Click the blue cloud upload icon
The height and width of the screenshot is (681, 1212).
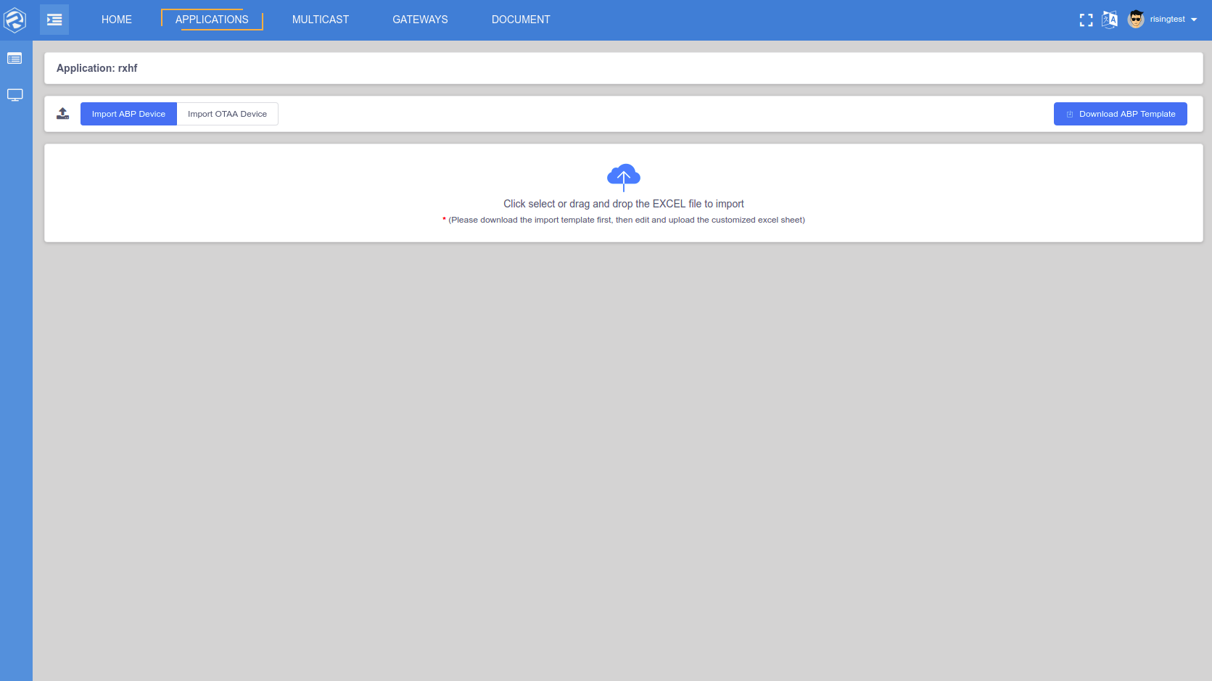point(623,177)
